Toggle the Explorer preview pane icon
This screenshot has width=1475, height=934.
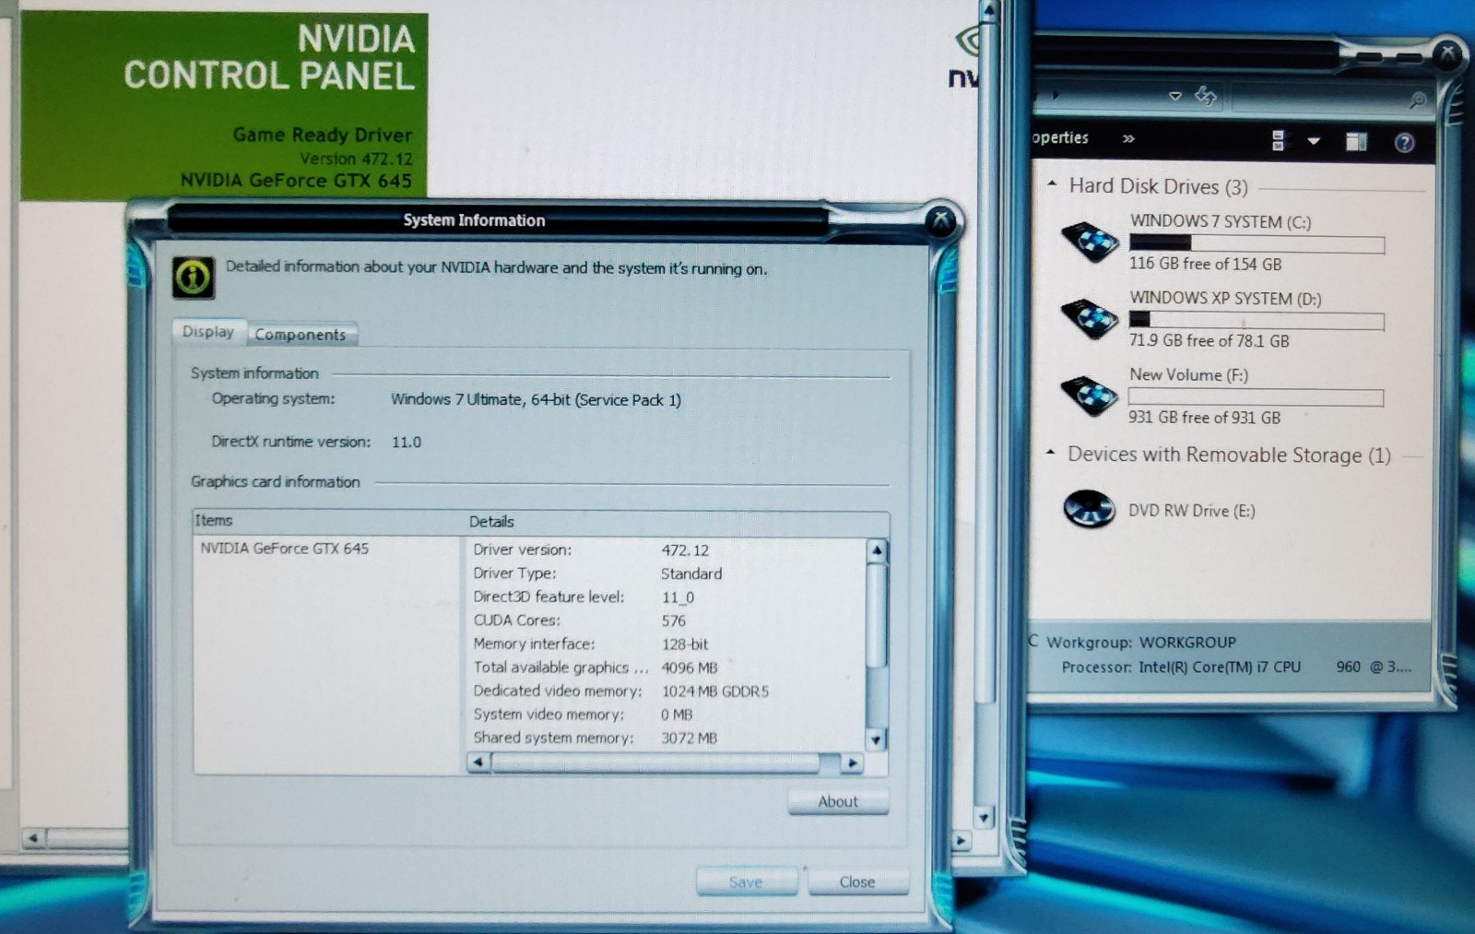tap(1356, 141)
